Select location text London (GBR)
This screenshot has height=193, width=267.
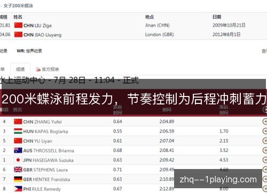[160, 35]
